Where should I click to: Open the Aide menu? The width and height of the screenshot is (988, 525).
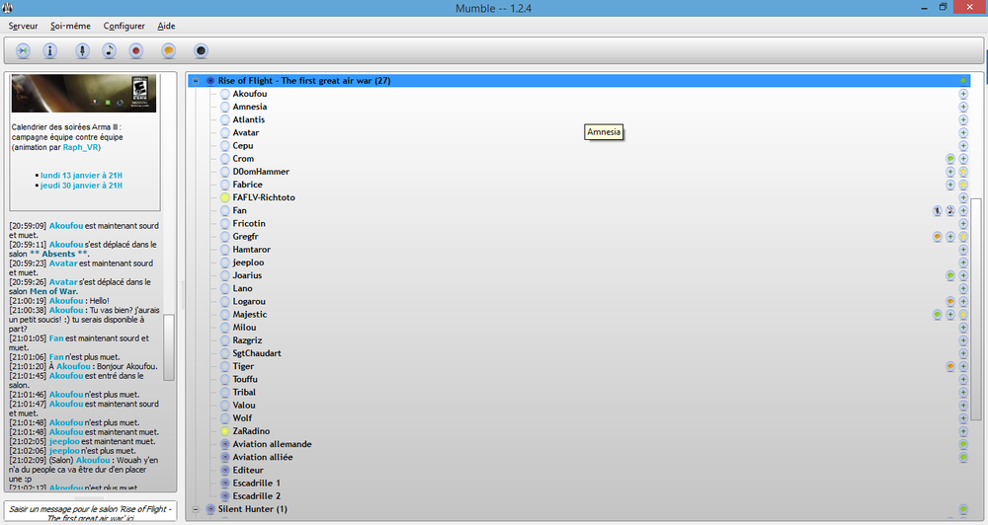tap(166, 26)
